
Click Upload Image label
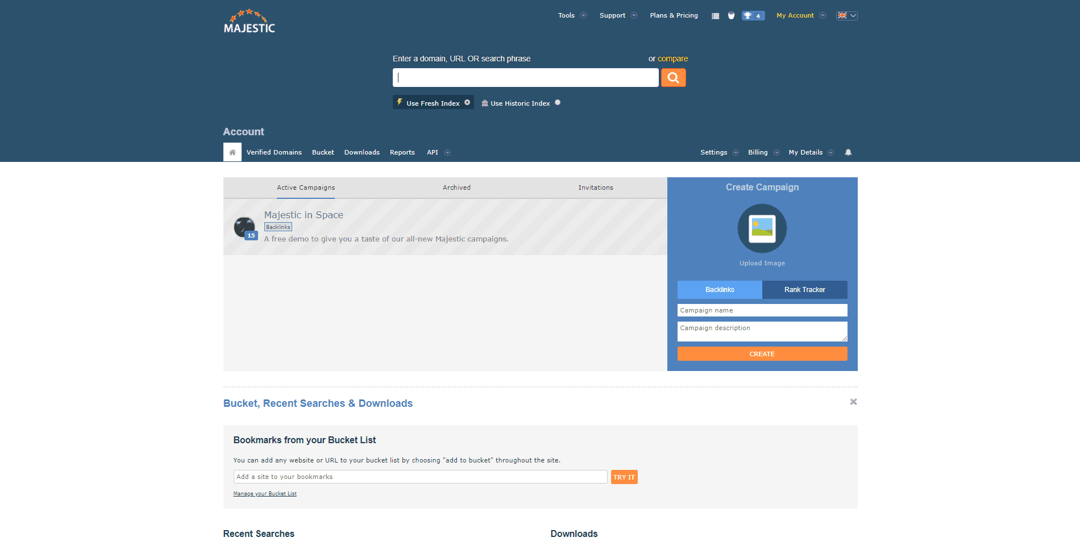pos(762,263)
